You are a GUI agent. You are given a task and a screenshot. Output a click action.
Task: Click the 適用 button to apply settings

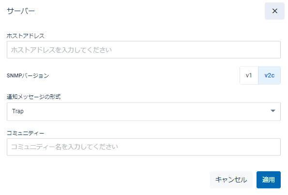[269, 180]
